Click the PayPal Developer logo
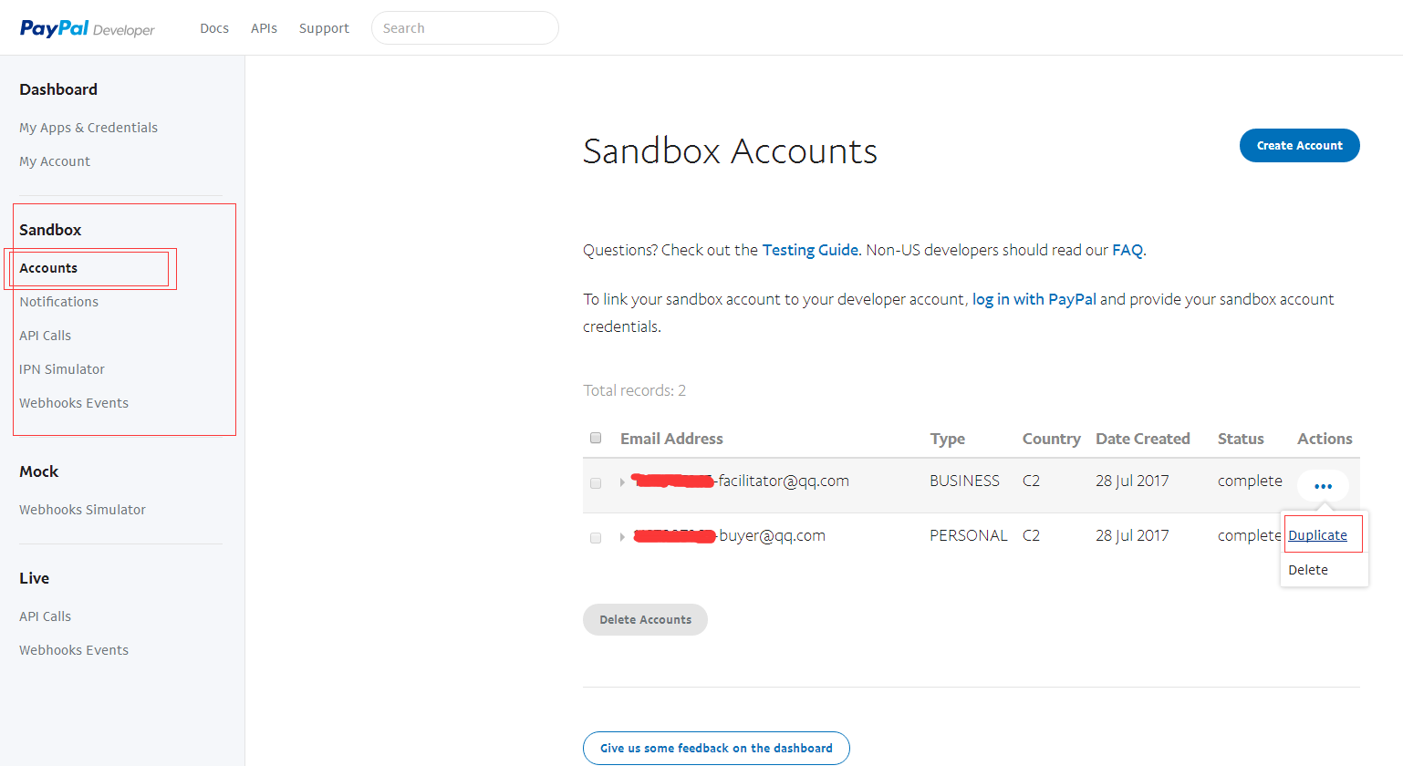 [88, 28]
